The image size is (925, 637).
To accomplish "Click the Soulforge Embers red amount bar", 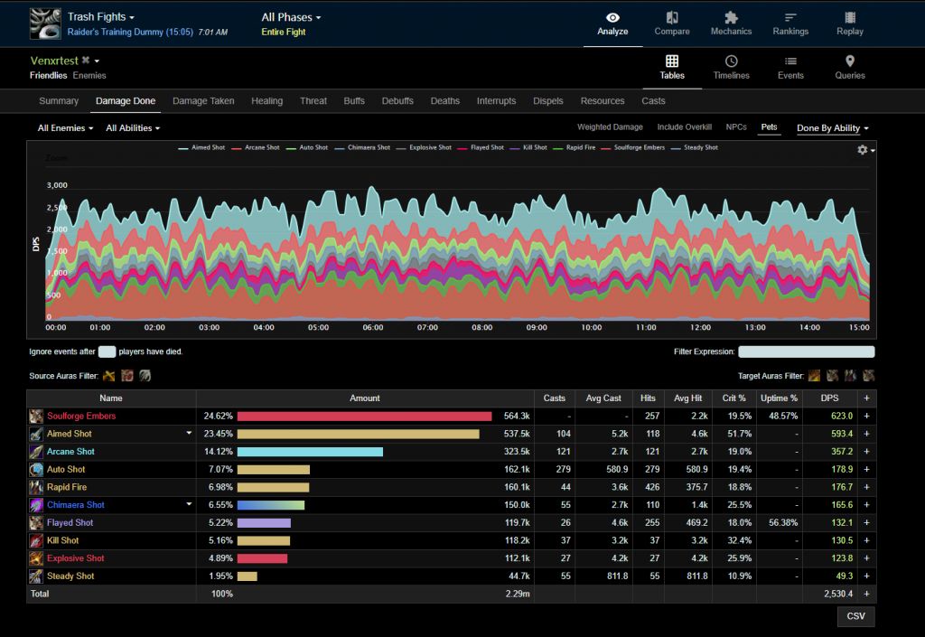I will tap(365, 417).
